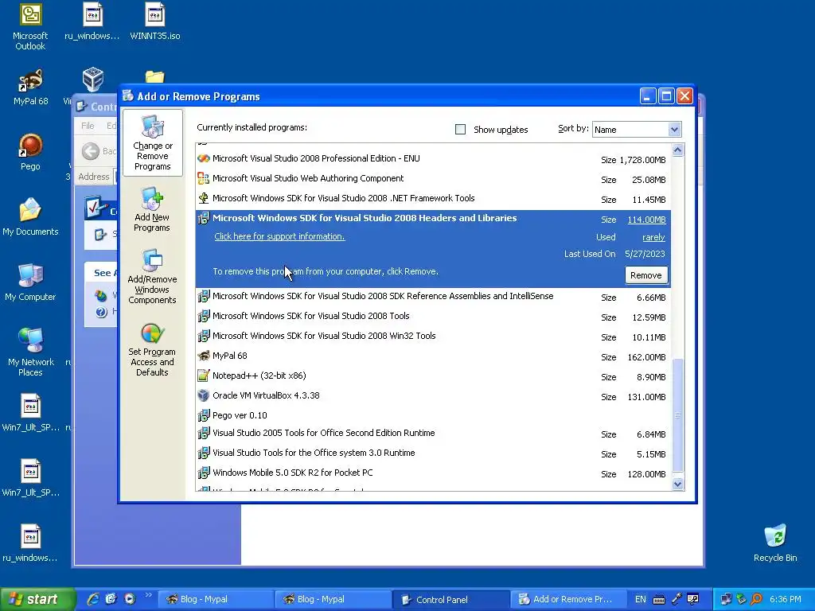This screenshot has width=815, height=611.
Task: Expand quick launch overflow chevron
Action: 149,594
